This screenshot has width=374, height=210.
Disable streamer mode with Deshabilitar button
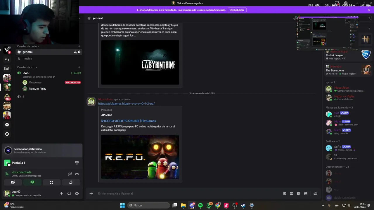tap(237, 10)
